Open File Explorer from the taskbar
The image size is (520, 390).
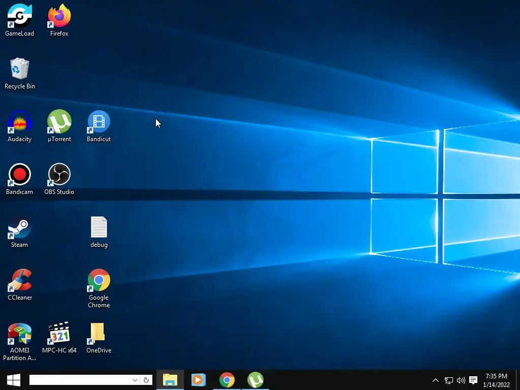(x=170, y=380)
